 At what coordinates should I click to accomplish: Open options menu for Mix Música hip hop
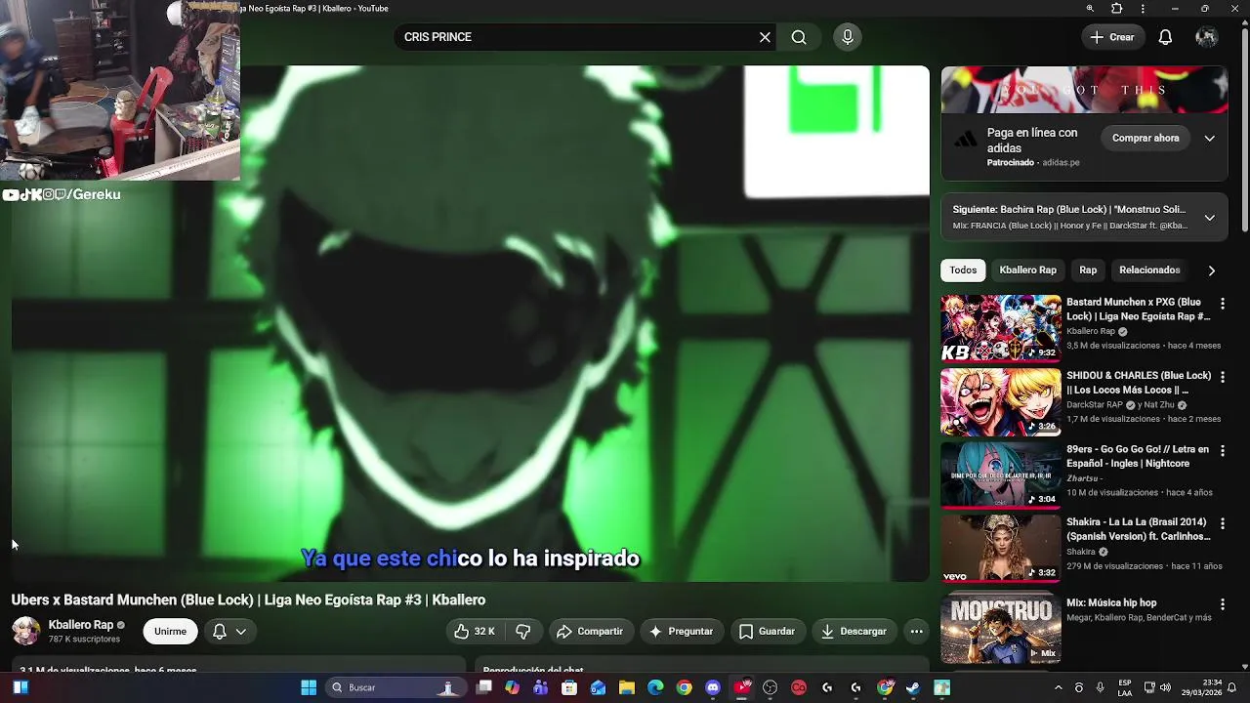pyautogui.click(x=1222, y=605)
